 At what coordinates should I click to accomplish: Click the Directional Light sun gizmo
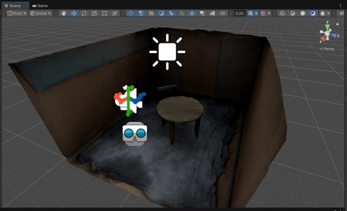pos(167,52)
